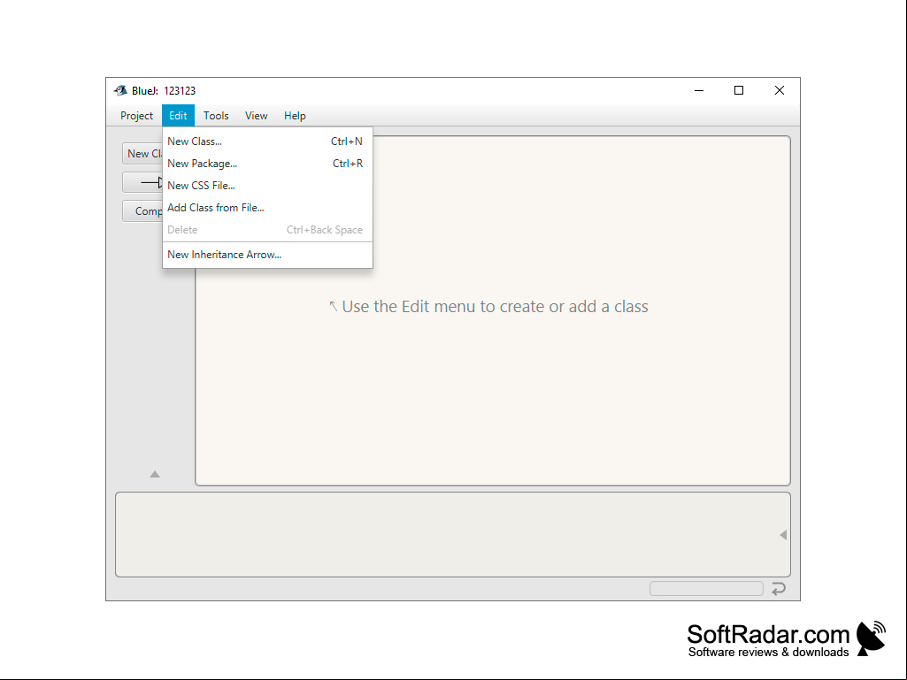The height and width of the screenshot is (680, 907).
Task: Collapse the object bench side arrow
Action: click(783, 535)
